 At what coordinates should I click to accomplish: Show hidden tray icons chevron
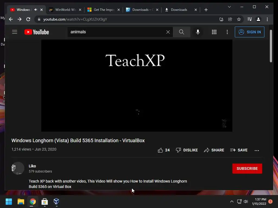[232, 201]
